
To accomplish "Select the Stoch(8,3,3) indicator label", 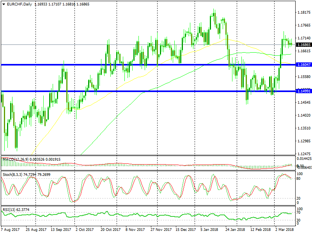I will point(12,174).
